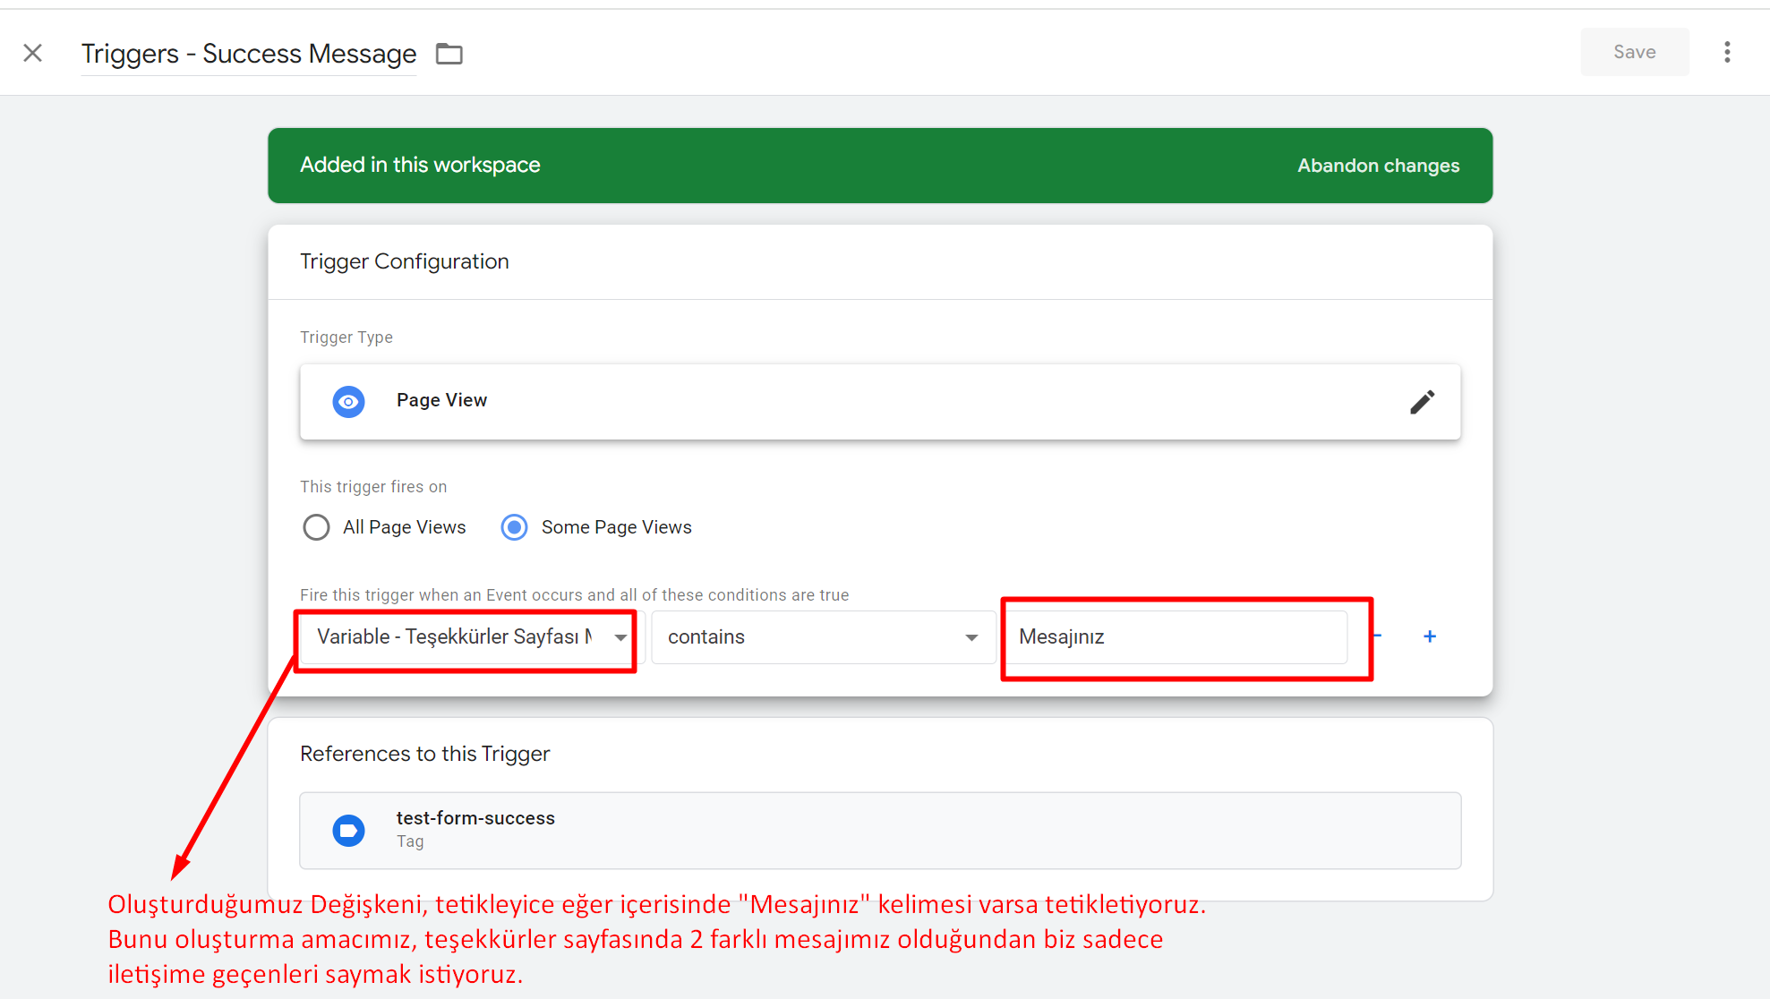
Task: Edit the Triggers - Success Message title
Action: tap(249, 54)
